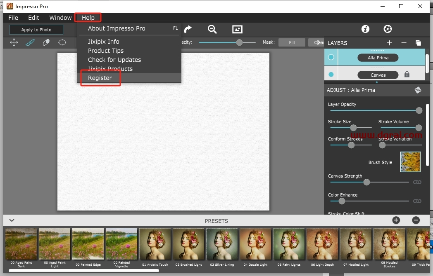Click the Conform Strokes slider handle
This screenshot has width=433, height=276.
(x=351, y=145)
